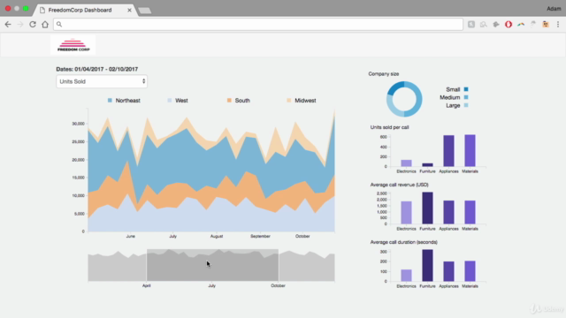Toggle the Midwest legend swatch
This screenshot has width=566, height=318.
(x=289, y=100)
